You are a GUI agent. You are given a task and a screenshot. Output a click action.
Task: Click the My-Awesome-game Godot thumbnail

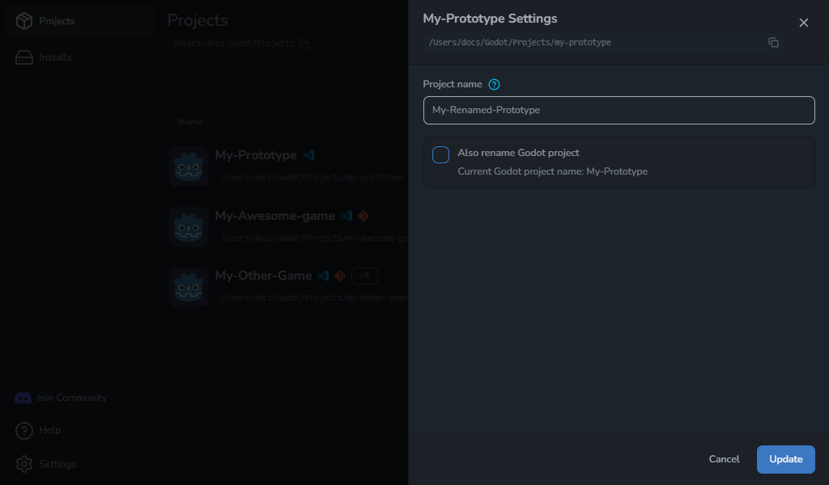pyautogui.click(x=189, y=227)
